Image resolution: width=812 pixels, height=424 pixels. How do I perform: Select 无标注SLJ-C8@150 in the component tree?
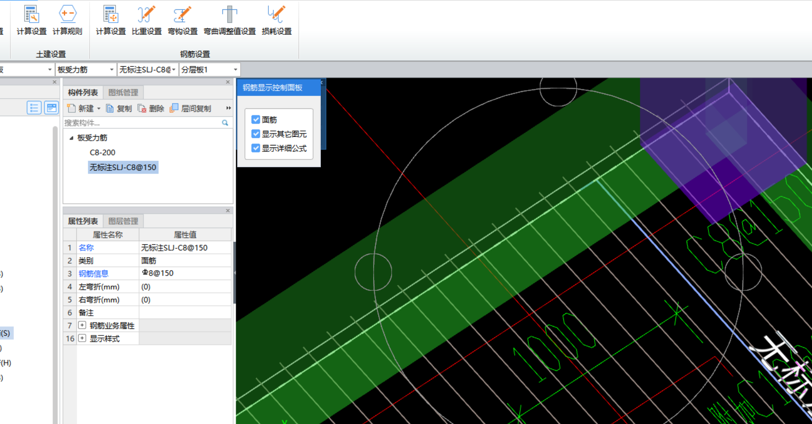click(123, 168)
